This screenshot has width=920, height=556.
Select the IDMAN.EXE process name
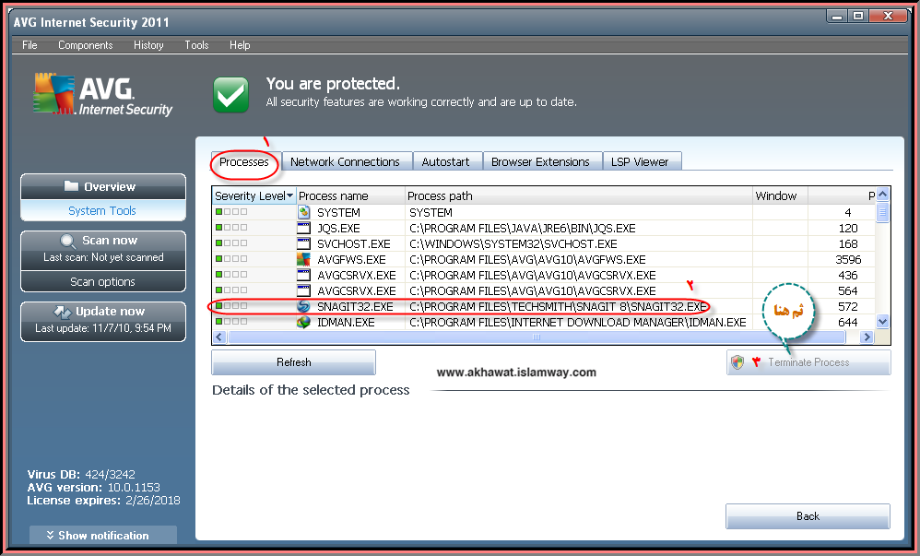coord(346,323)
